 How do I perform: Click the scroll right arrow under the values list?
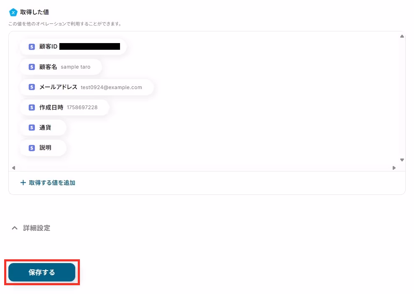394,168
